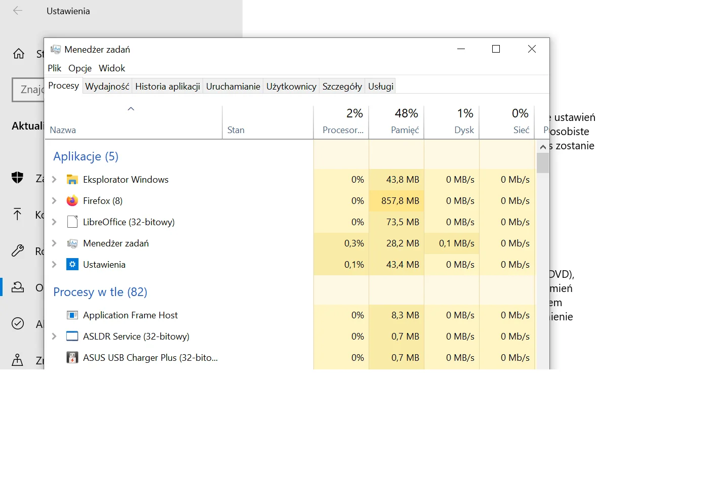
Task: Click the recovery icon in Settings sidebar
Action: [x=18, y=287]
